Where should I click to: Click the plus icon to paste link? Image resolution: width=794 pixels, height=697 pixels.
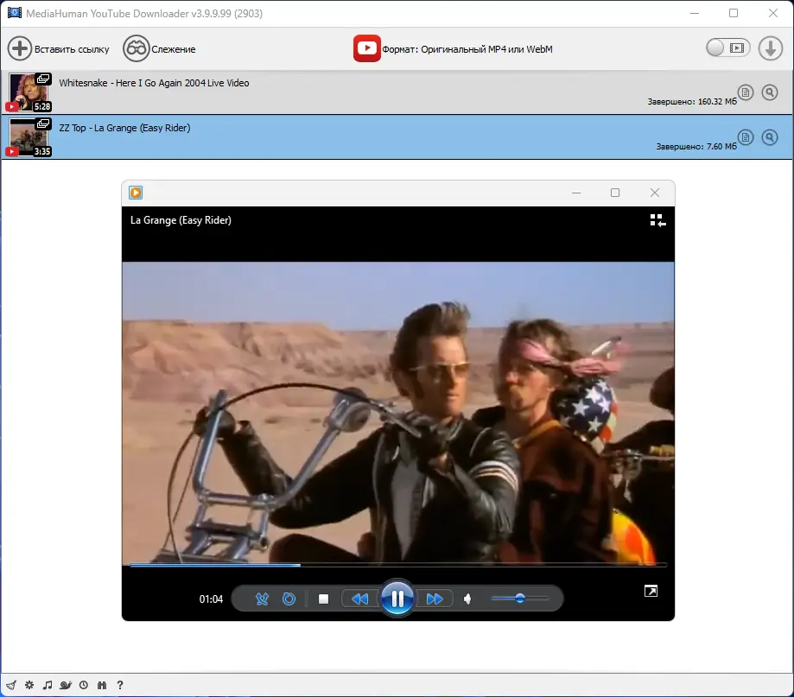point(20,48)
